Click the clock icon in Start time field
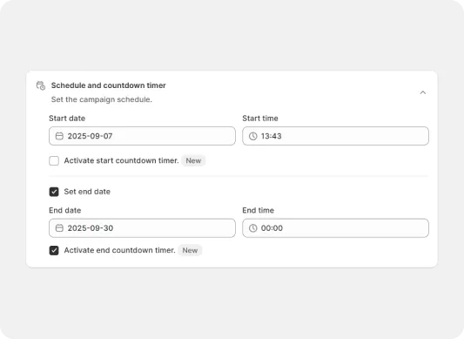This screenshot has width=464, height=339. [253, 136]
